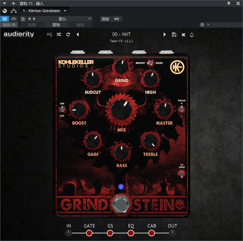Click the Kohlekeller K logo emblem
This screenshot has width=243, height=241.
[x=177, y=67]
